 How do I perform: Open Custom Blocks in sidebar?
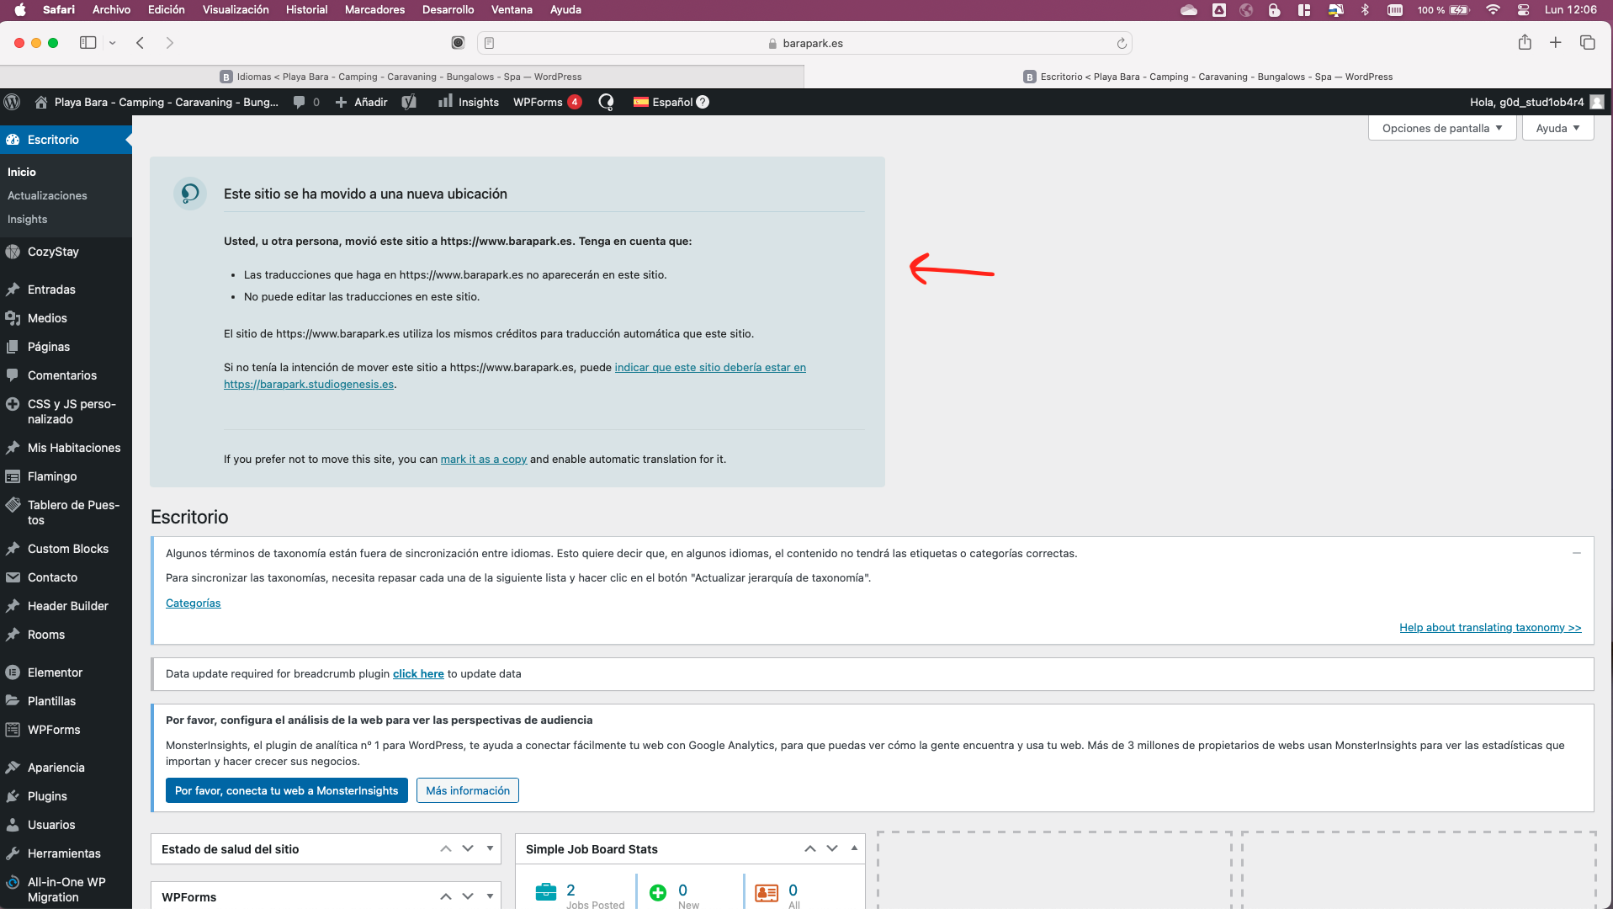[x=66, y=549]
